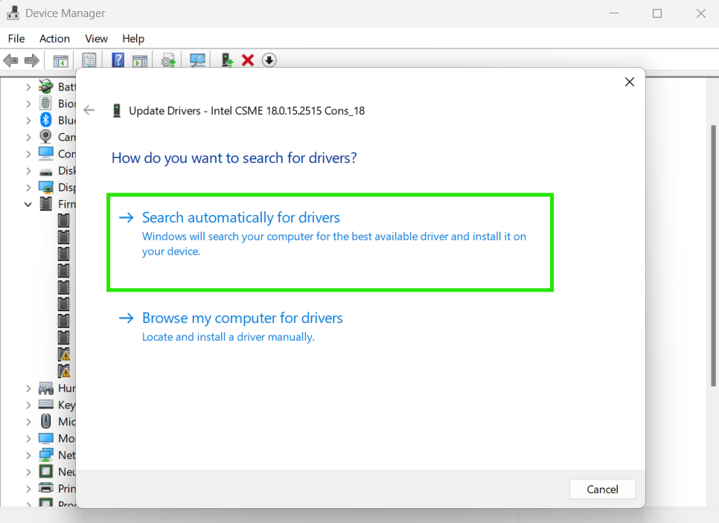This screenshot has width=719, height=523.
Task: Click the Disk drives icon
Action: pyautogui.click(x=46, y=172)
